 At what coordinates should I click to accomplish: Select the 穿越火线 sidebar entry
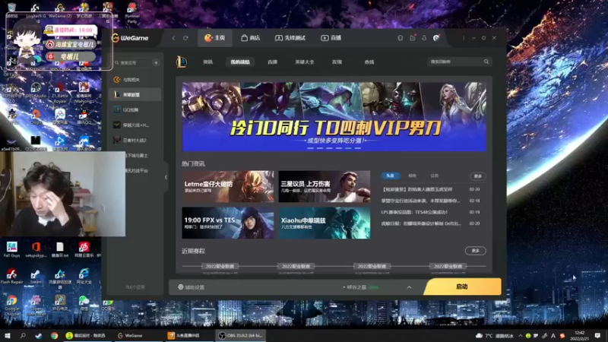(135, 125)
